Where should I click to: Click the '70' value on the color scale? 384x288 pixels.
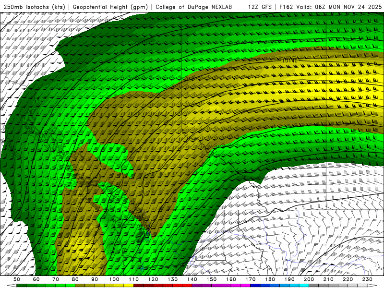[56, 279]
